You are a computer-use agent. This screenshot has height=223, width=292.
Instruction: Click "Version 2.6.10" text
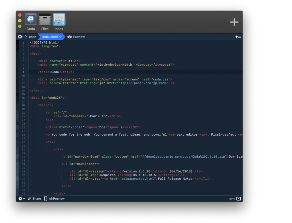click(x=137, y=171)
